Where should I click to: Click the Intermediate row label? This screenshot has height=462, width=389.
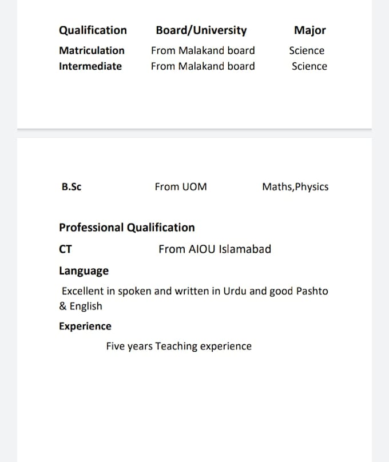click(x=90, y=66)
